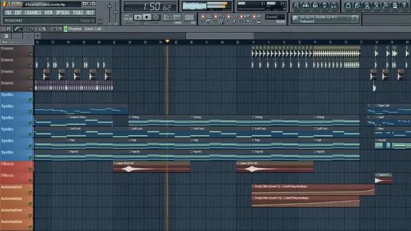Click the playlist horizontal scrollbar thumb
411x231 pixels.
pyautogui.click(x=220, y=36)
